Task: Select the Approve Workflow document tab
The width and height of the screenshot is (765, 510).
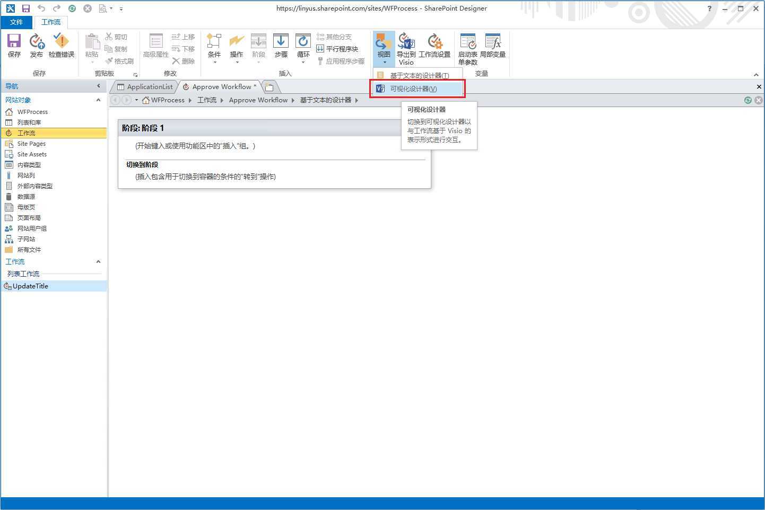Action: [220, 86]
